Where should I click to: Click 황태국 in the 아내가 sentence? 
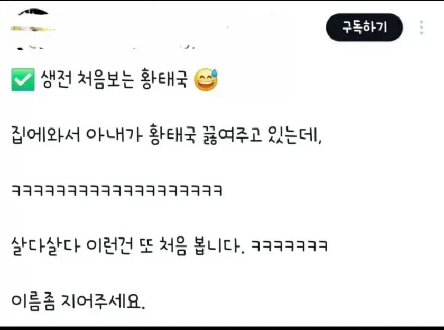point(172,134)
